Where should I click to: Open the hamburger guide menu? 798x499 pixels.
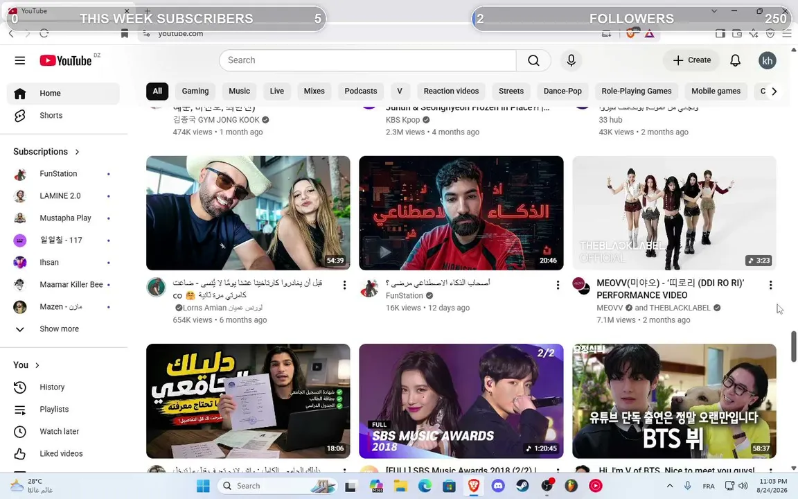(x=20, y=60)
